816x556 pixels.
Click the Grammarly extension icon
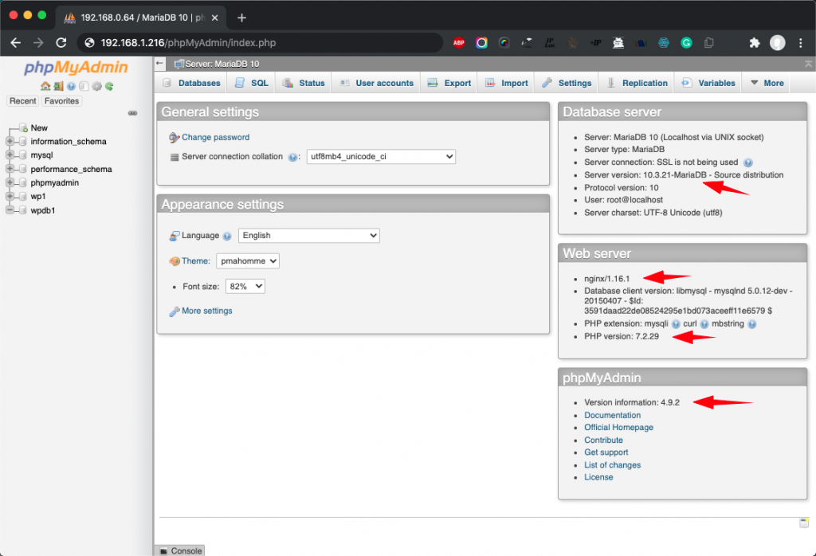coord(686,43)
